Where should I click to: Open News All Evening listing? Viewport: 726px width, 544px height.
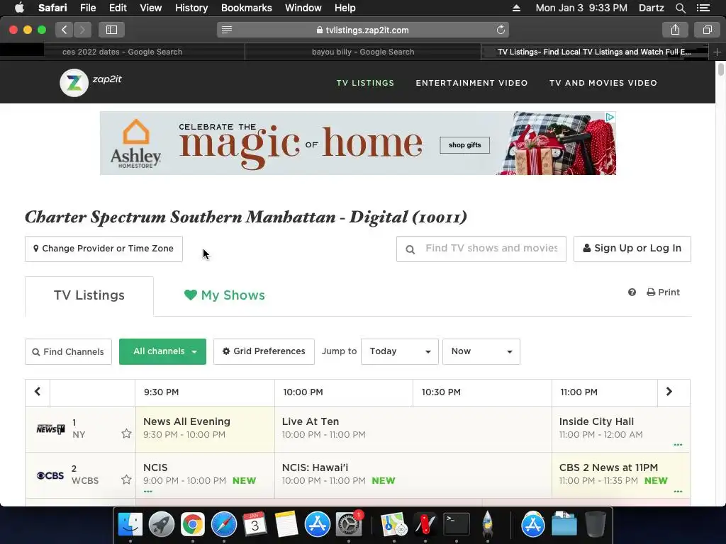click(x=205, y=429)
